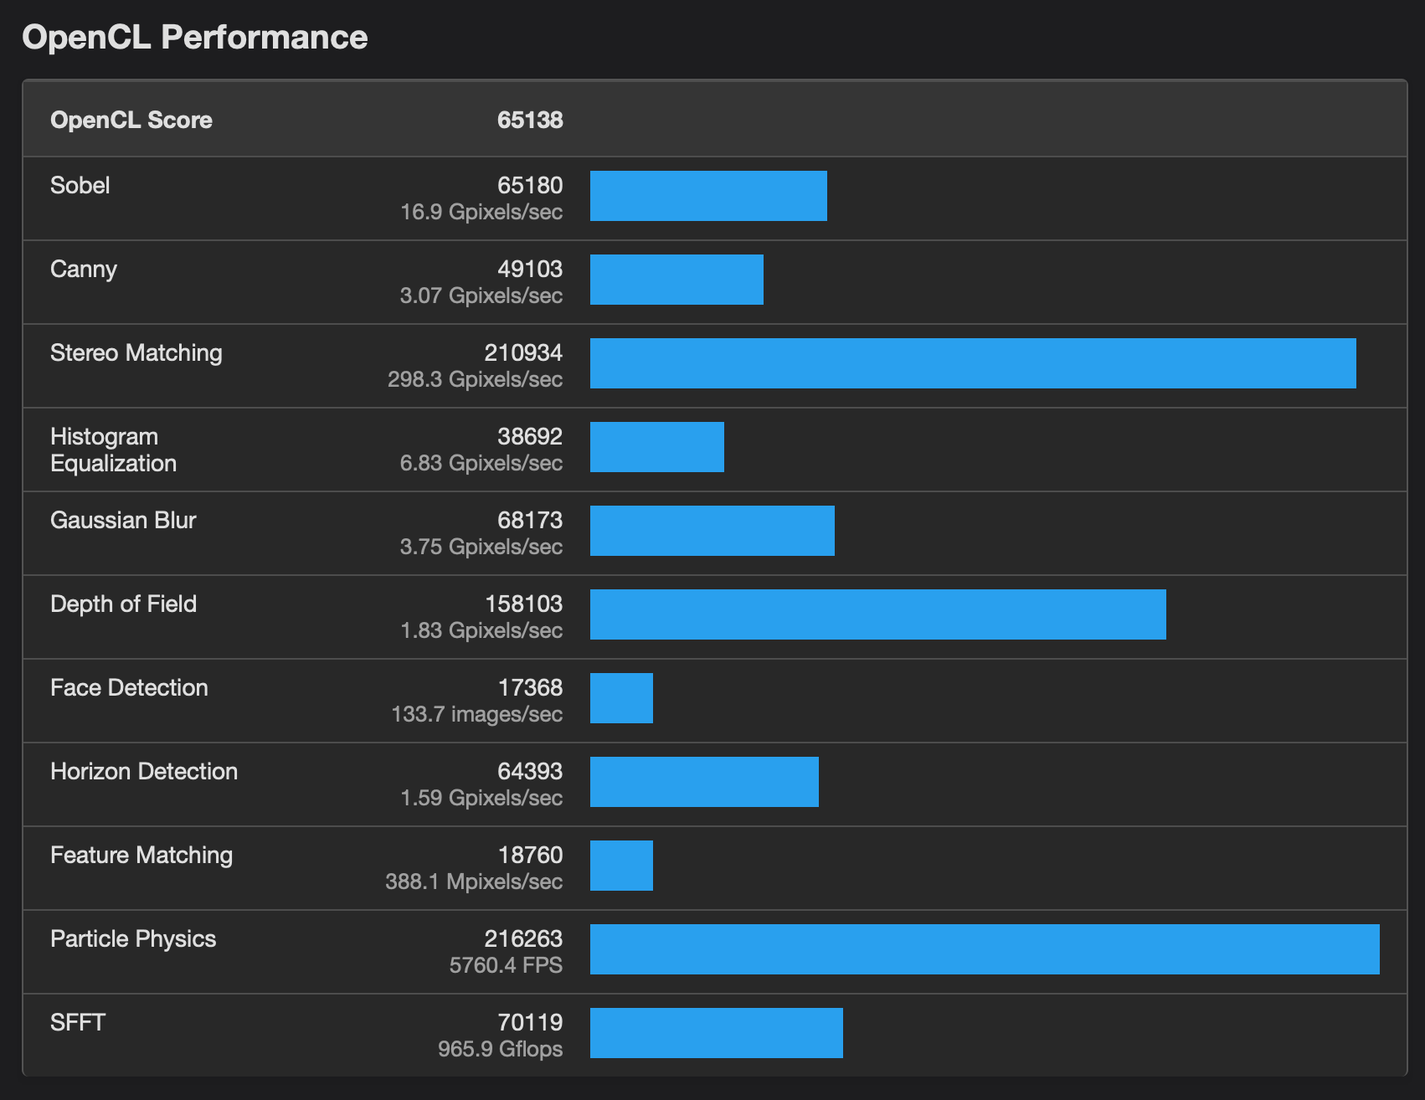Select the Canny score 49103
Screen dimensions: 1425x1100
click(529, 269)
